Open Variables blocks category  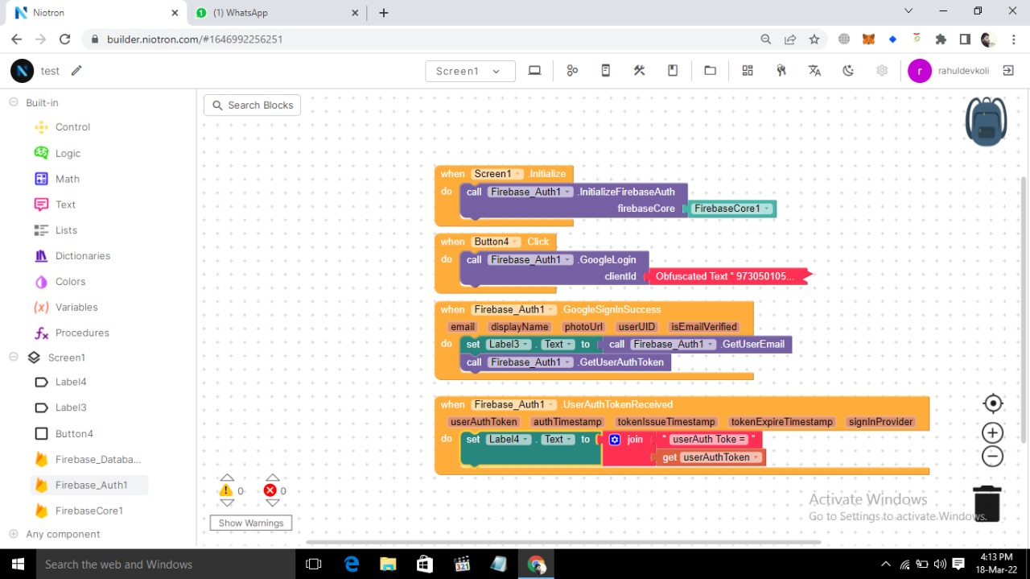76,308
